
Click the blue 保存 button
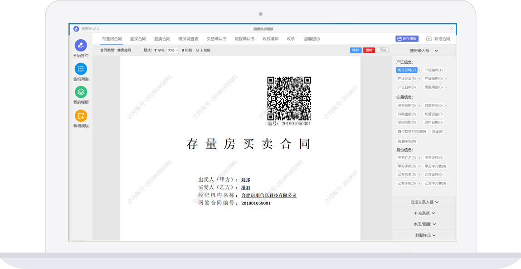[355, 50]
